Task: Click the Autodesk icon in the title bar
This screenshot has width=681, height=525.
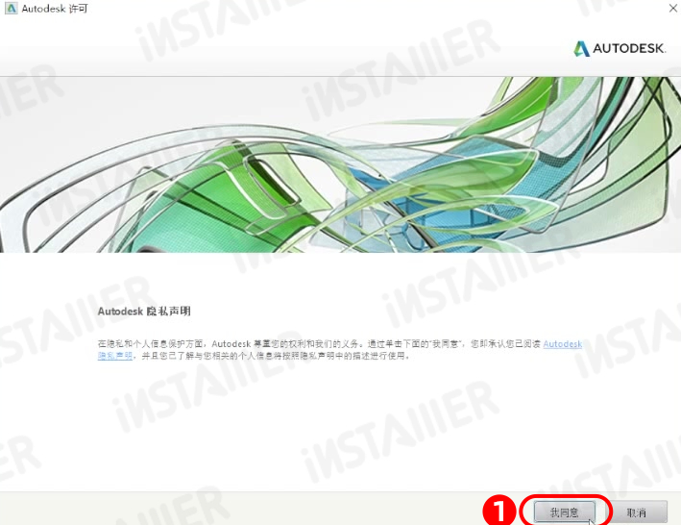Action: 11,9
